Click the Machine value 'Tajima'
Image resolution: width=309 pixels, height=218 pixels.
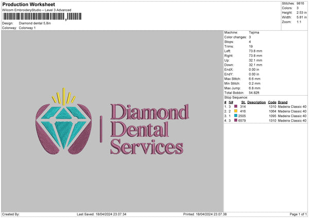click(x=254, y=32)
